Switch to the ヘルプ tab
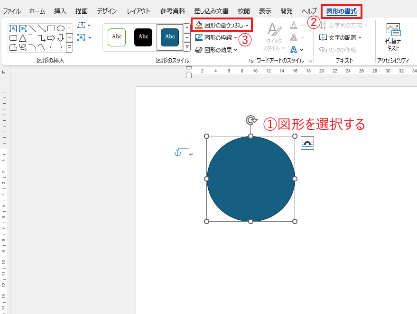This screenshot has height=314, width=417. coord(309,11)
